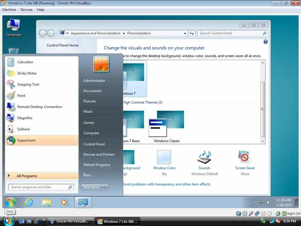Click the host Internet Explorer quick launch icon
This screenshot has width=301, height=226.
click(36, 221)
